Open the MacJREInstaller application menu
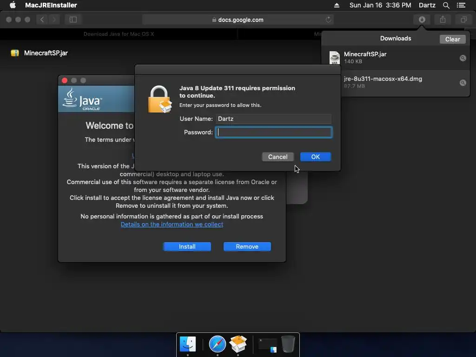Viewport: 476px width, 357px height. pyautogui.click(x=51, y=5)
